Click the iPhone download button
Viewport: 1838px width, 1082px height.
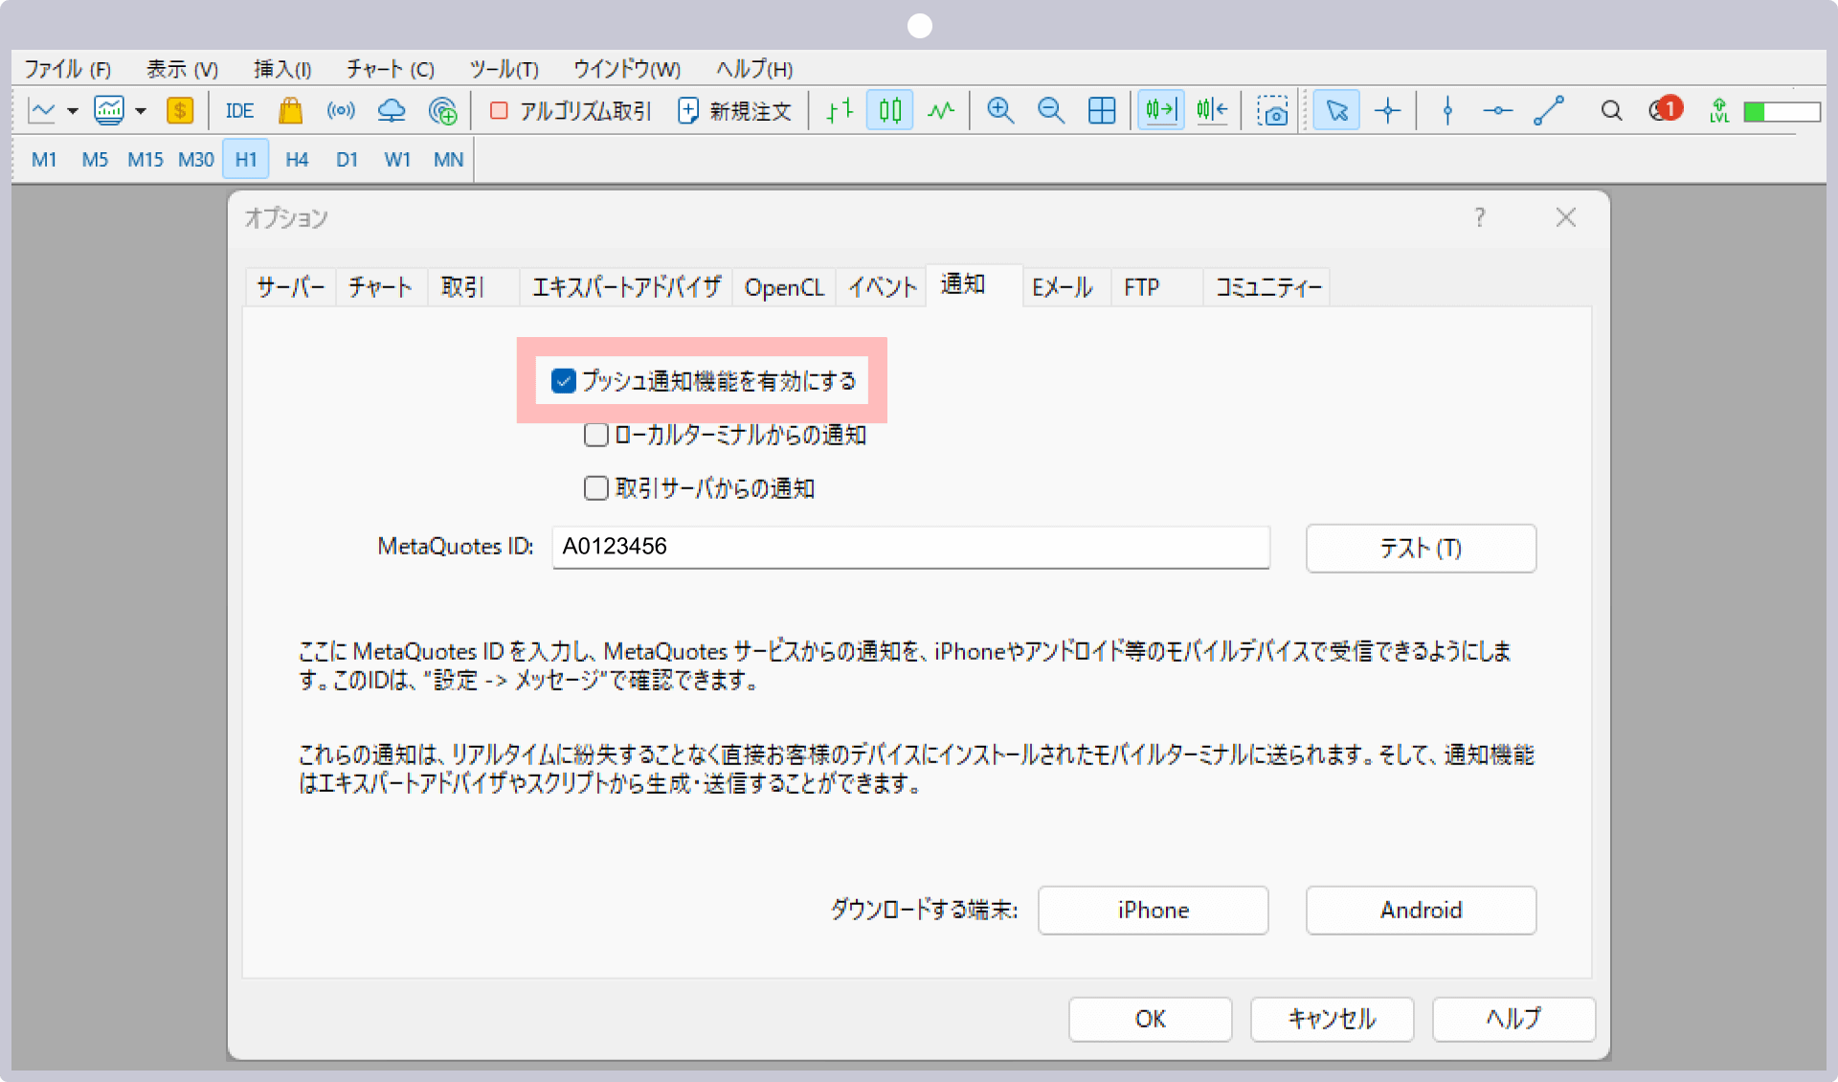[x=1154, y=910]
